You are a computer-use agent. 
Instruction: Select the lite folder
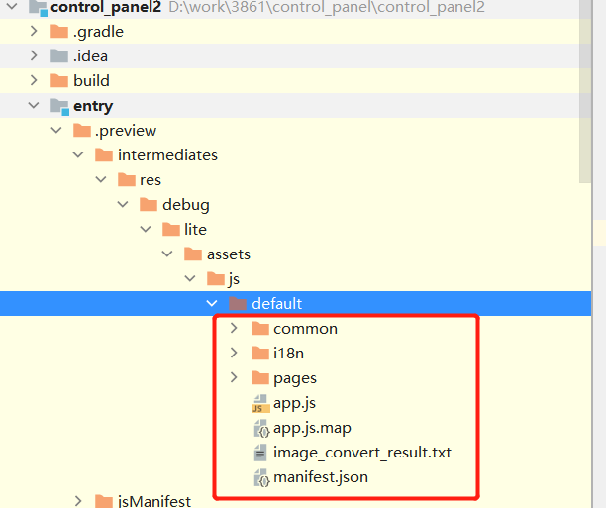[x=195, y=229]
